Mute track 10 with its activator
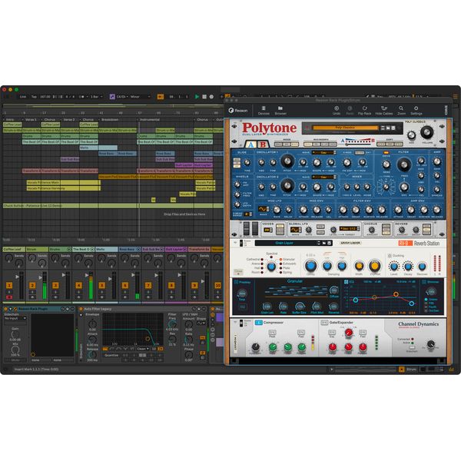The height and width of the screenshot is (461, 461). pos(218,285)
